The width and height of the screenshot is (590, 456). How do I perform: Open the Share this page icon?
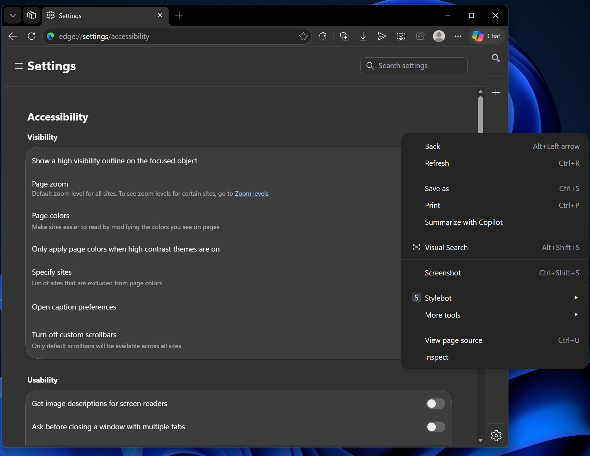point(420,36)
